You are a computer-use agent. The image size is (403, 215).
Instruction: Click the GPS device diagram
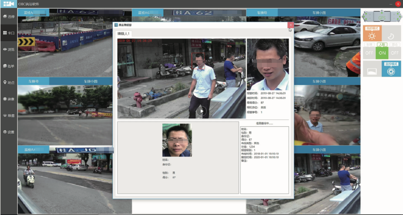[x=381, y=16]
